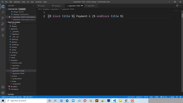Expand the __pycache__ folder
Screen dimensions: 183x103
click(x=16, y=31)
